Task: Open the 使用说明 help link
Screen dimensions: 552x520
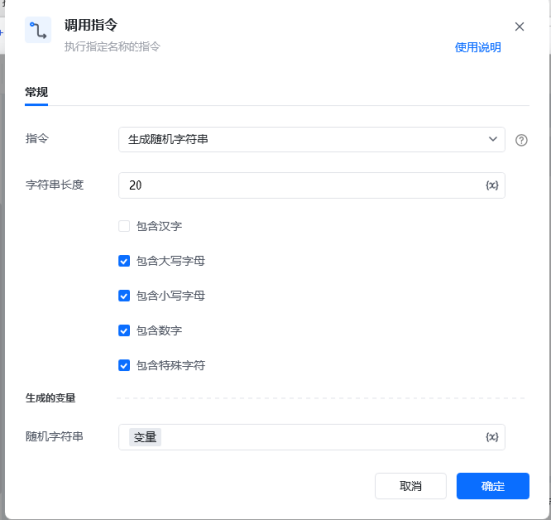Action: click(477, 47)
